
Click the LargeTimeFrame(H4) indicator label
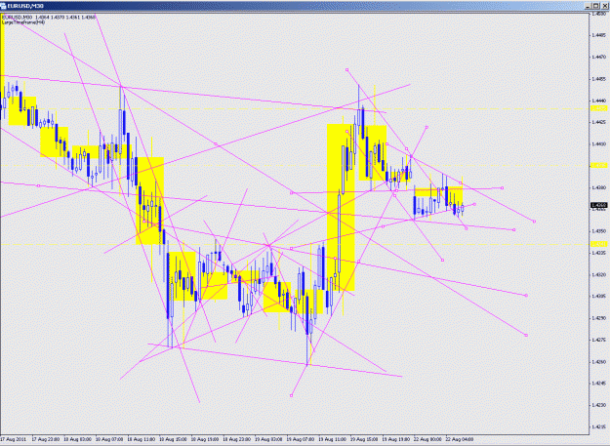click(23, 22)
